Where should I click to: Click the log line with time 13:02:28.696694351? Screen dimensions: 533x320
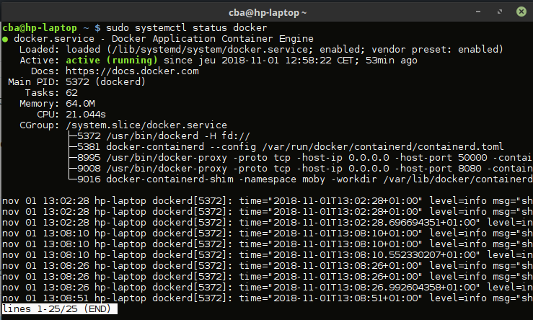point(267,223)
